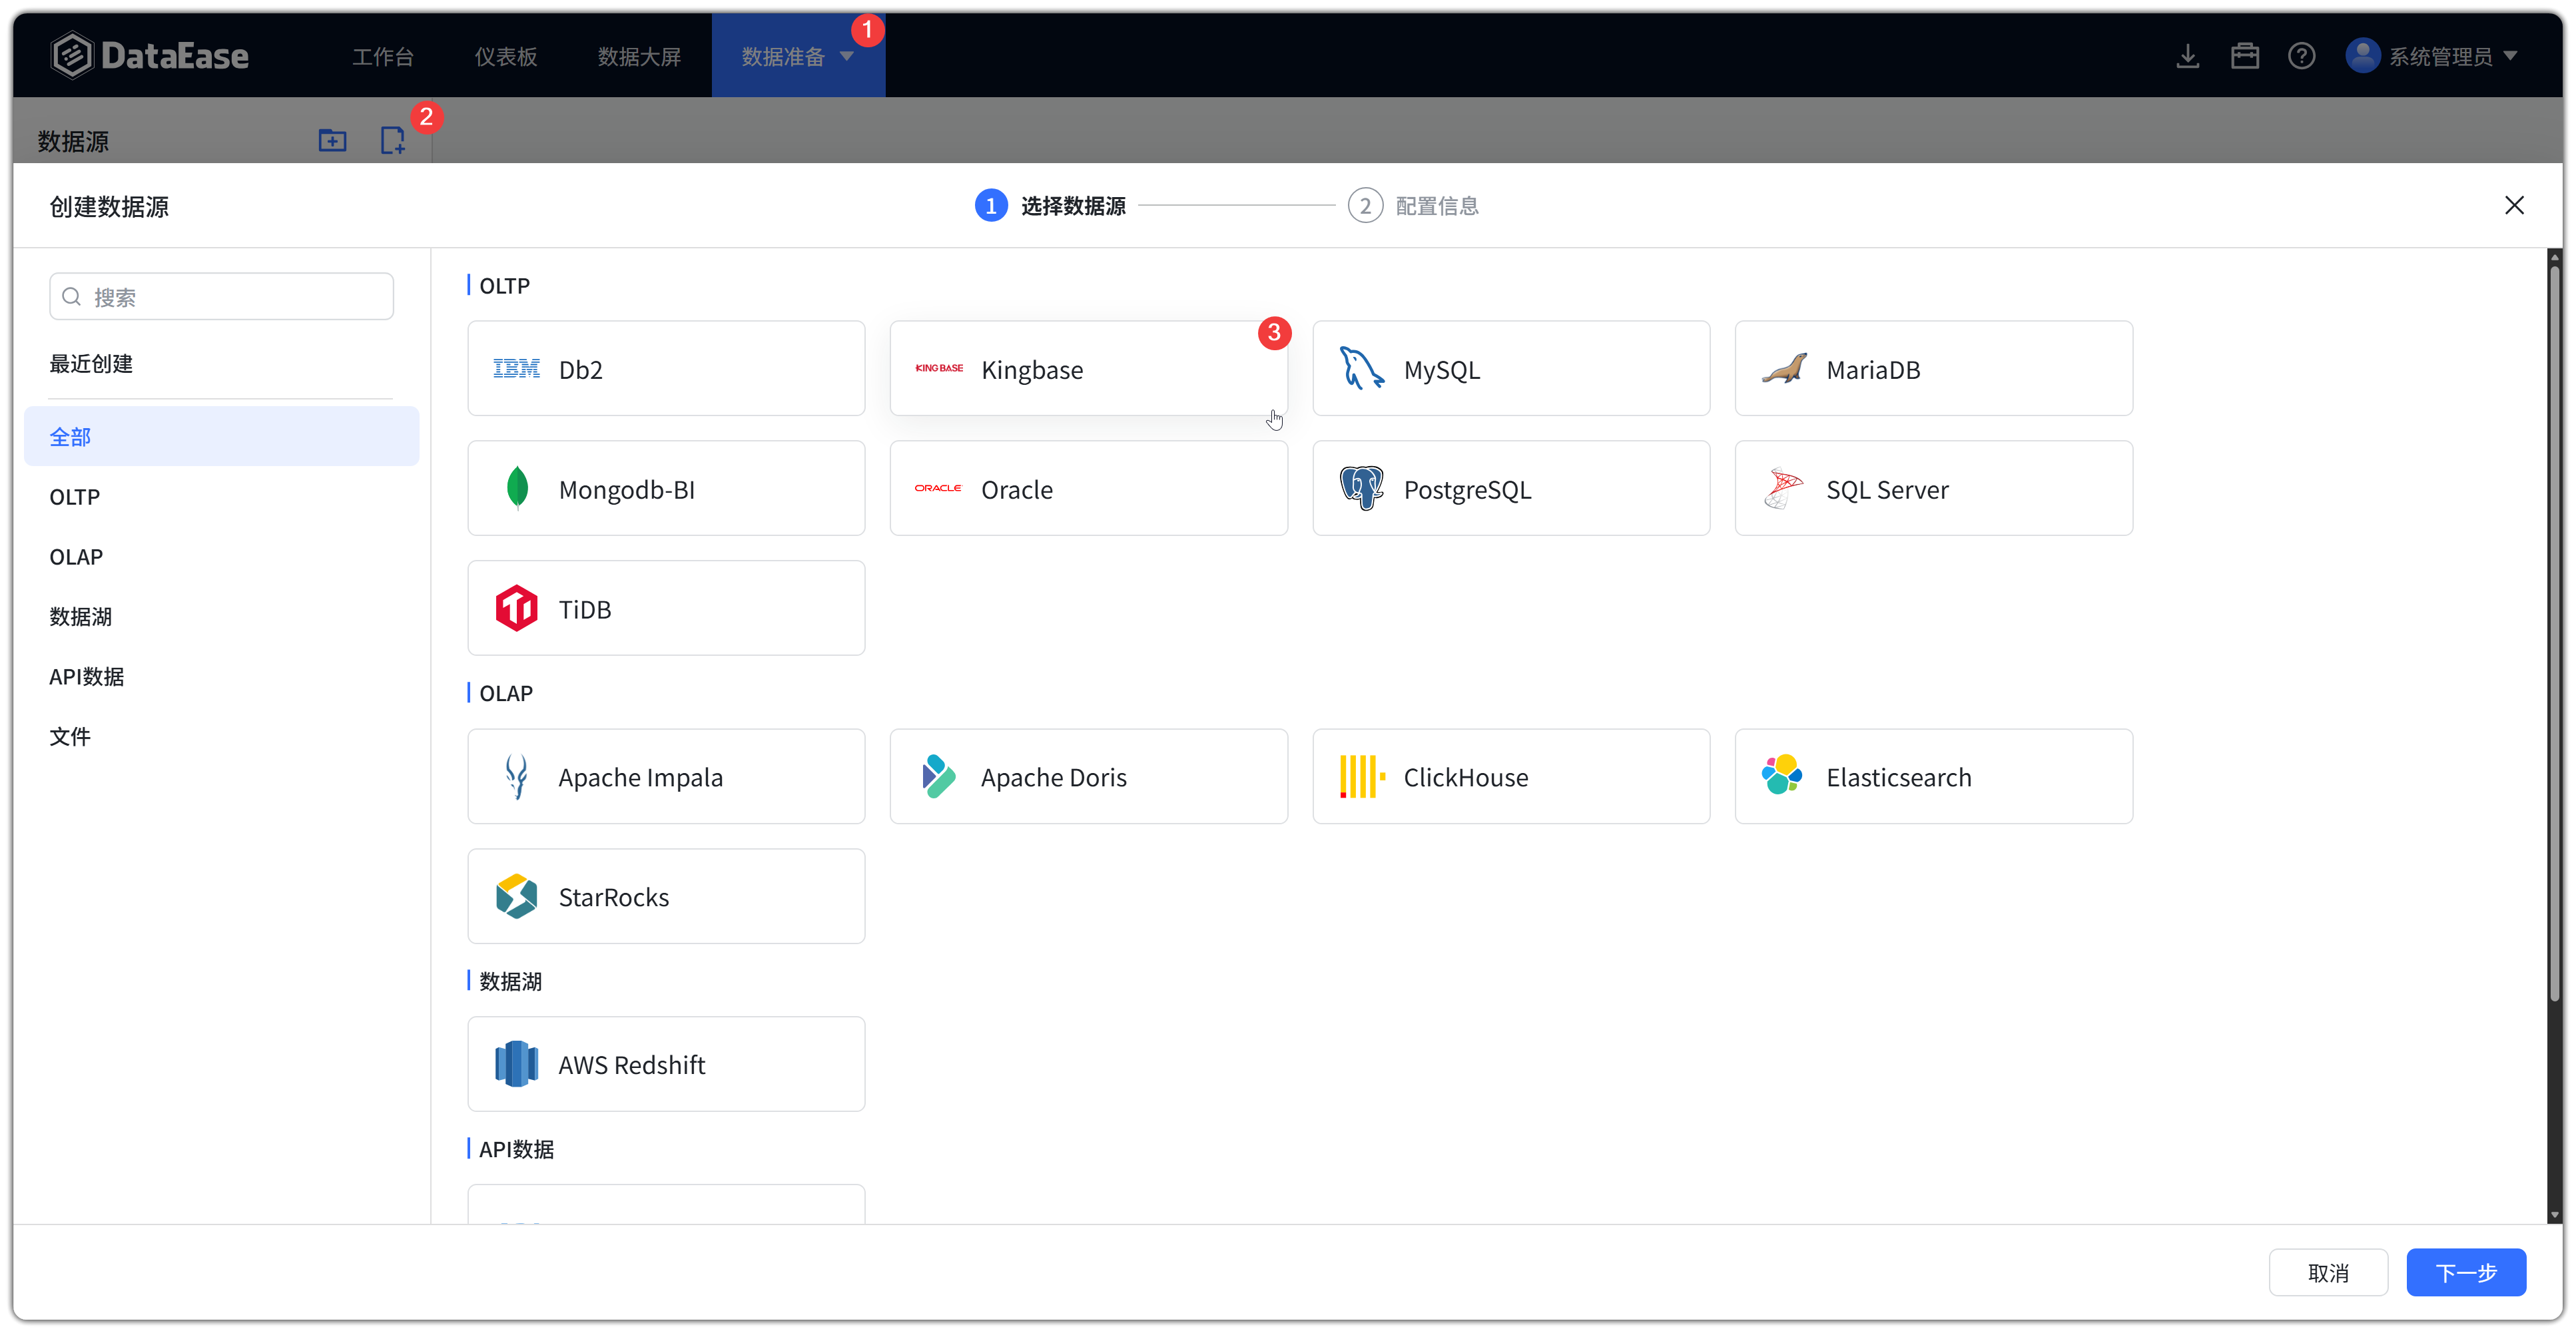Filter by 数据湖 category in sidebar
Image resolution: width=2576 pixels, height=1333 pixels.
tap(221, 616)
